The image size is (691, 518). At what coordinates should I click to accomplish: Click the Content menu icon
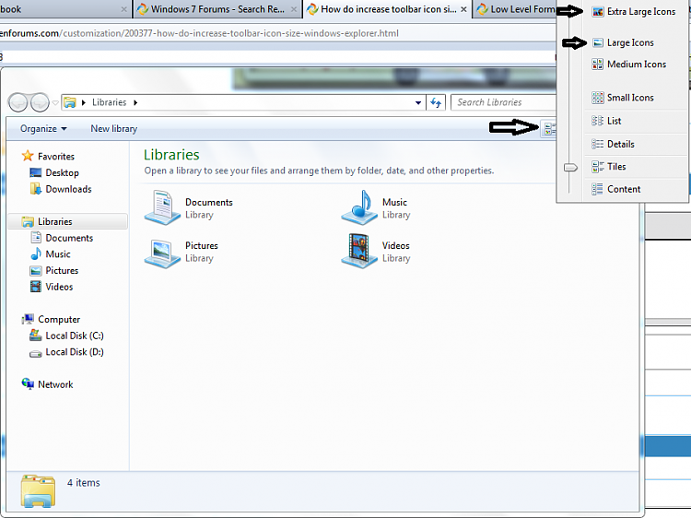tap(598, 189)
